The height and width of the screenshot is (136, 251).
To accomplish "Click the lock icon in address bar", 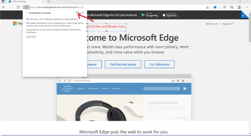I will click(x=26, y=7).
